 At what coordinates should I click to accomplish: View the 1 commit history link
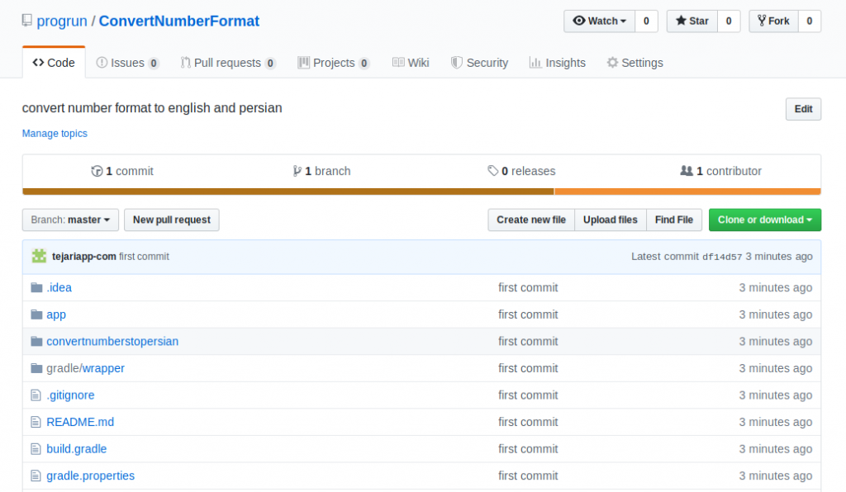[122, 172]
